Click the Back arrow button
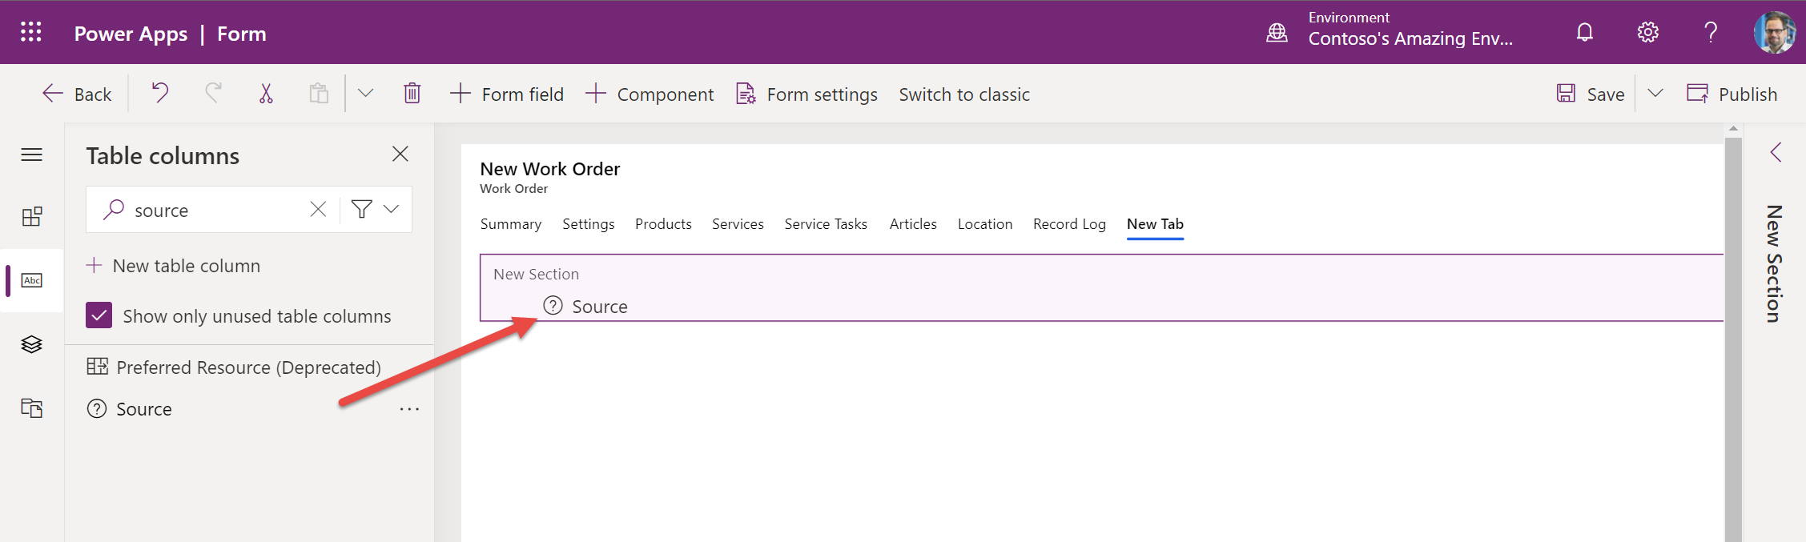Image resolution: width=1806 pixels, height=542 pixels. pyautogui.click(x=77, y=94)
